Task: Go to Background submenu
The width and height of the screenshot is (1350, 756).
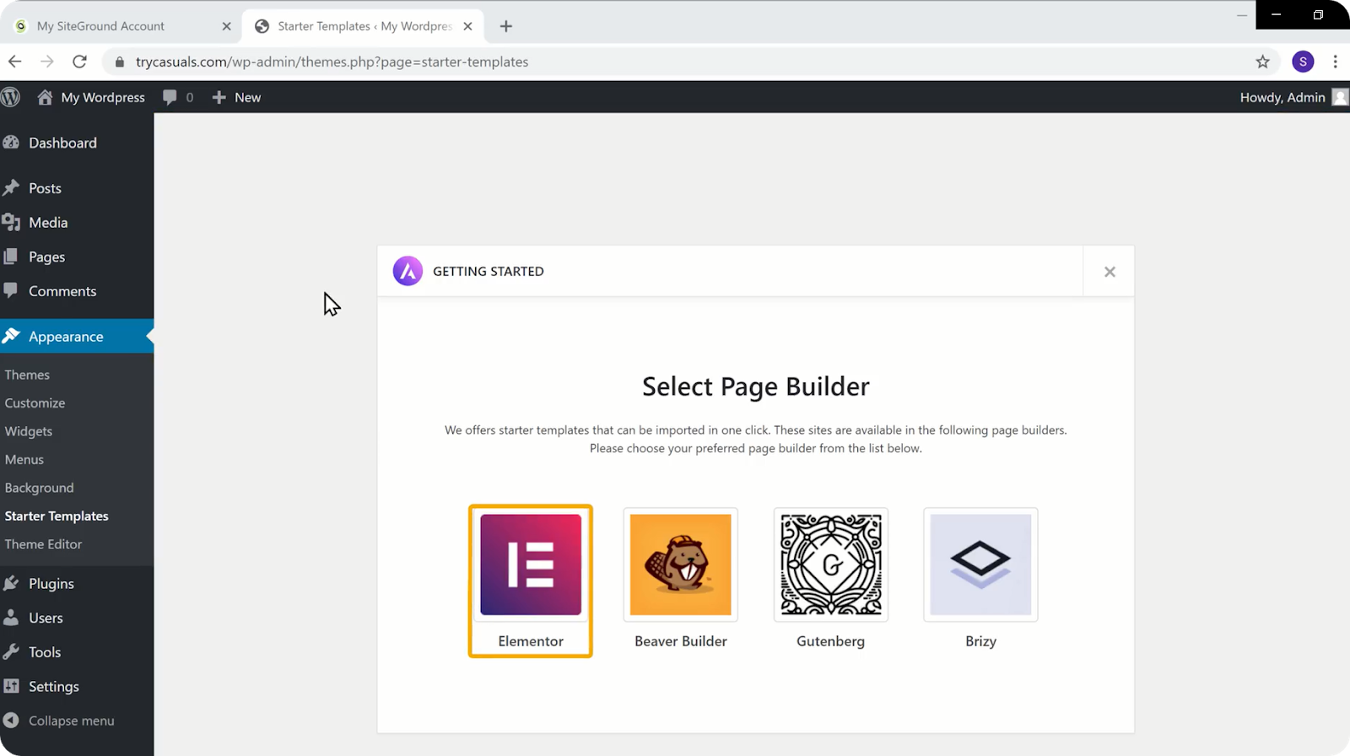Action: click(39, 488)
